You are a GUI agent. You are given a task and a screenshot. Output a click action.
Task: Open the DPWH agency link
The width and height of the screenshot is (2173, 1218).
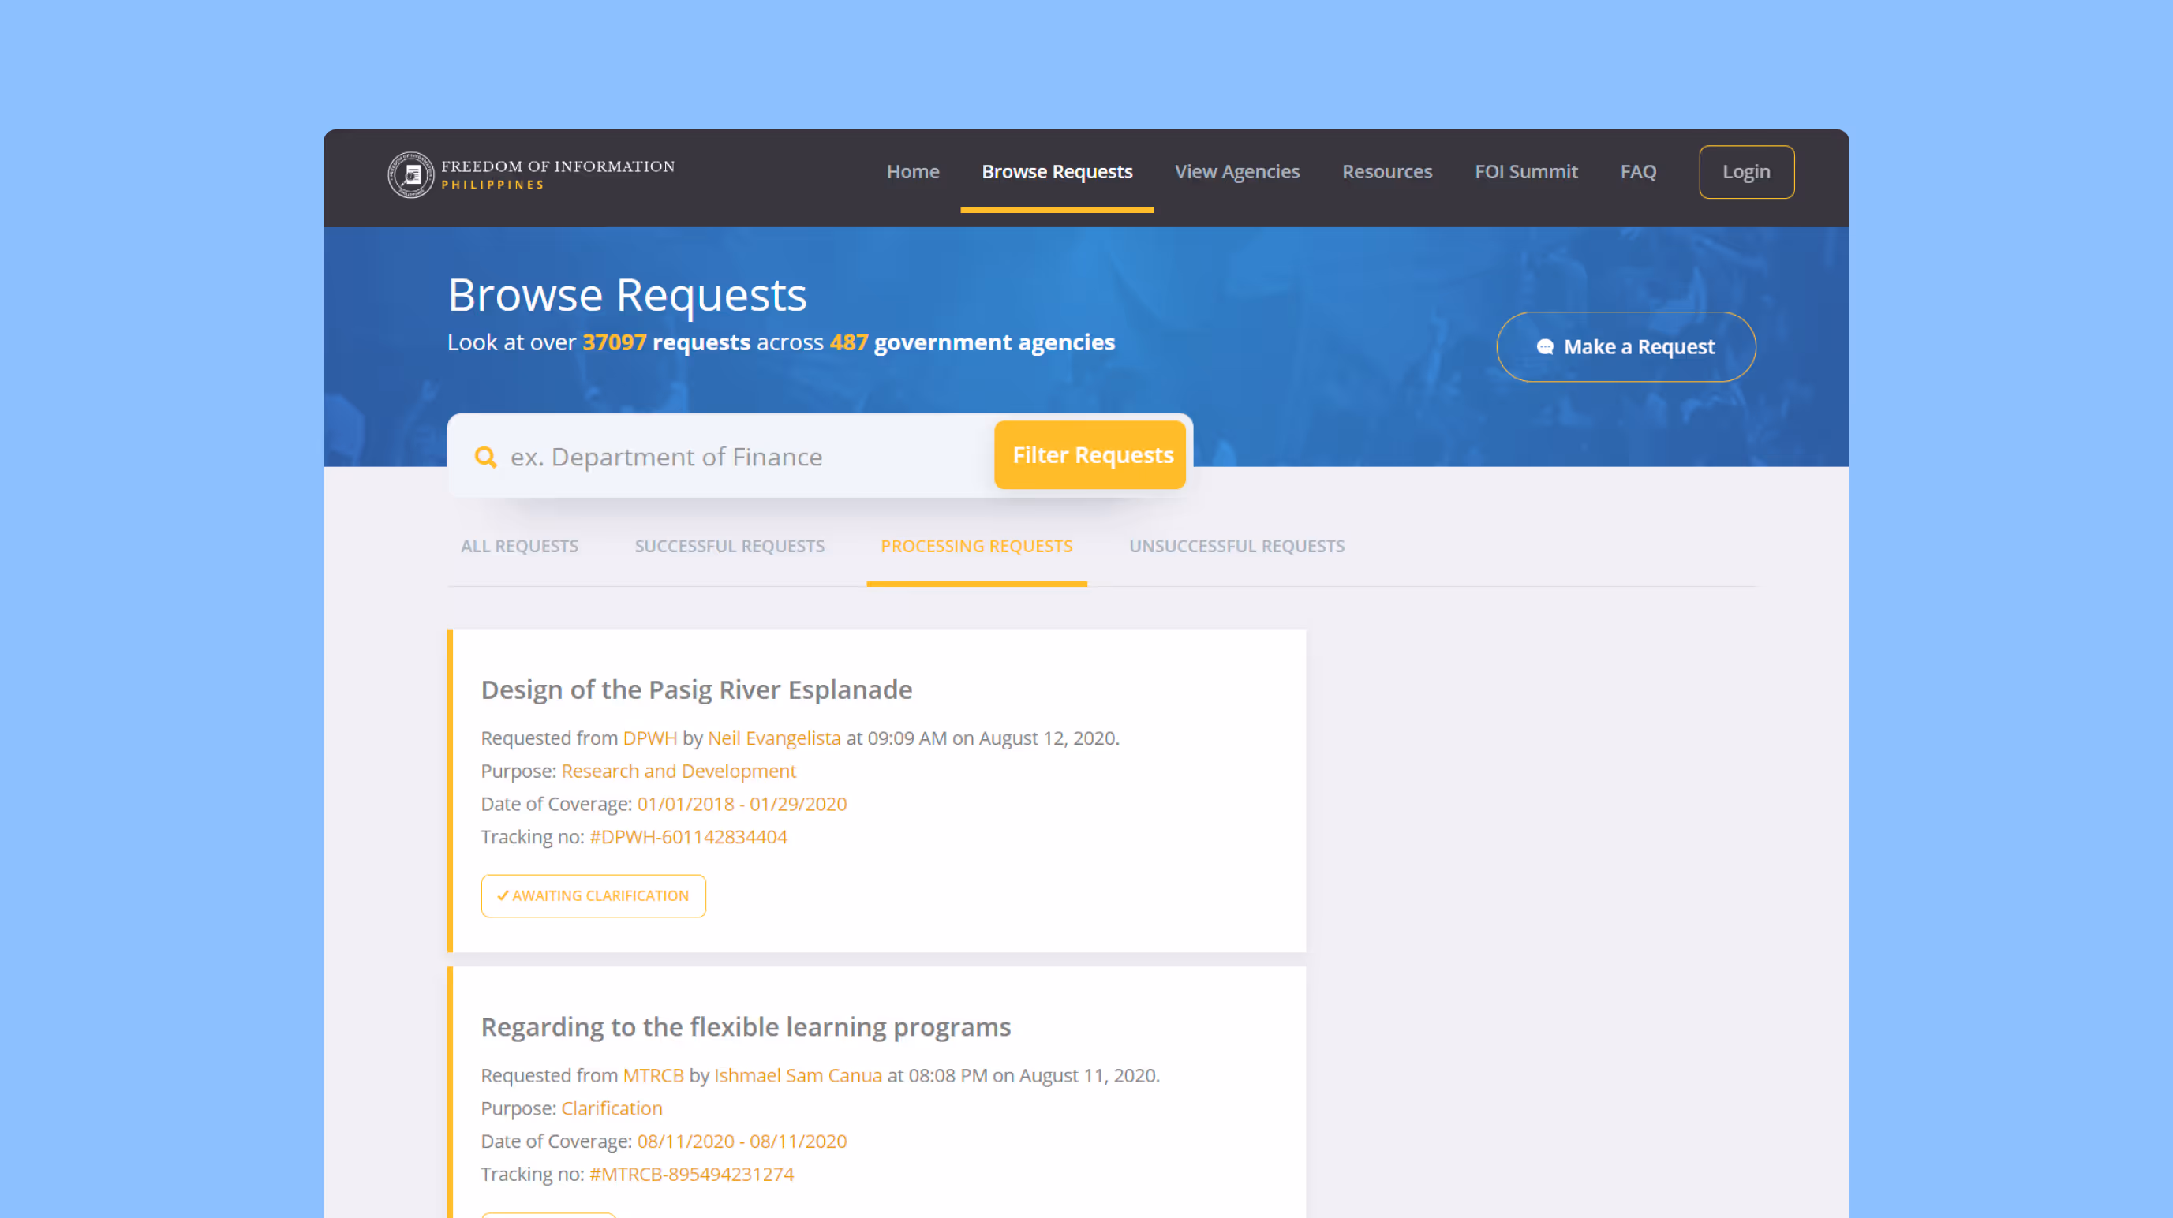[x=649, y=738]
